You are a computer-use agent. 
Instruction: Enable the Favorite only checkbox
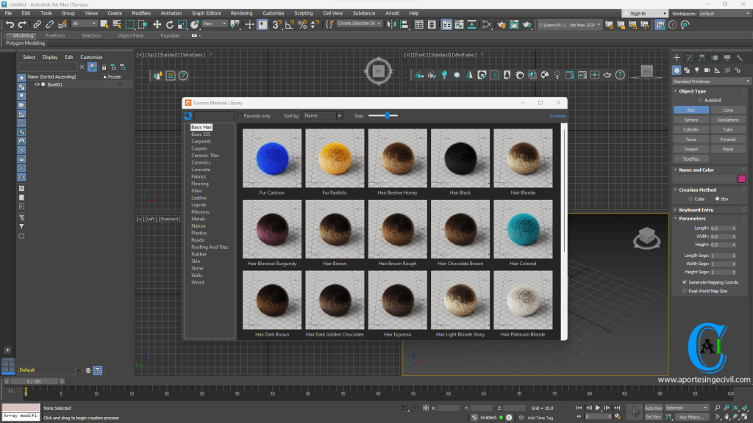(240, 115)
